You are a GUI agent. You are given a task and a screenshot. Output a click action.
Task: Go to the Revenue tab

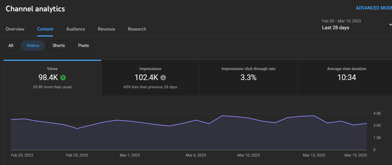(x=106, y=29)
